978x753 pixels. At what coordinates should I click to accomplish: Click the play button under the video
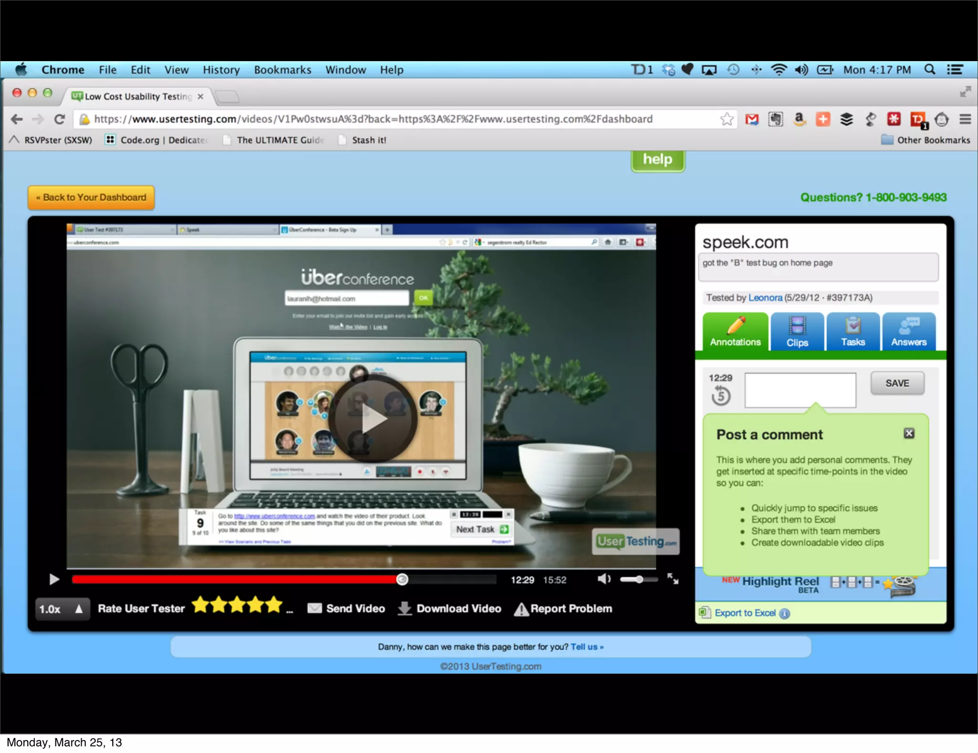54,580
